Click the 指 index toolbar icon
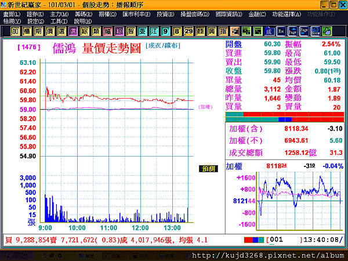Viewport: 348px width, 261px height. point(223,31)
